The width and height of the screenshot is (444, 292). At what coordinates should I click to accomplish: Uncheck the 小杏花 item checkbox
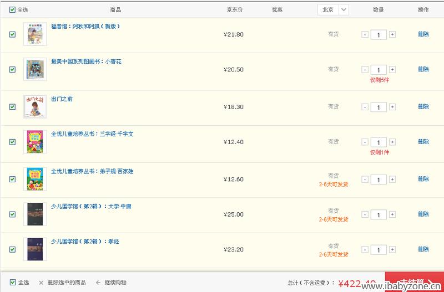click(x=12, y=70)
